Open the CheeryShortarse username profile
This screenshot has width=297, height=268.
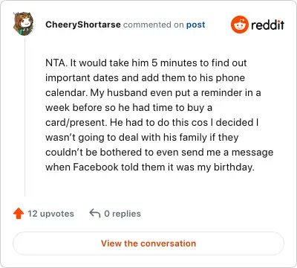(x=83, y=25)
